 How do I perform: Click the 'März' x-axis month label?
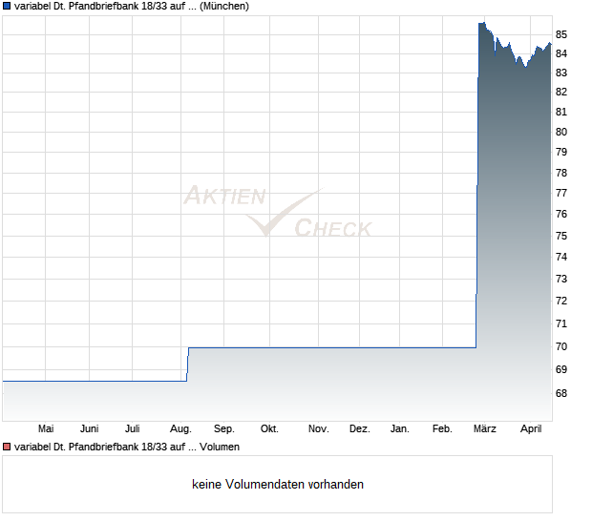485,428
